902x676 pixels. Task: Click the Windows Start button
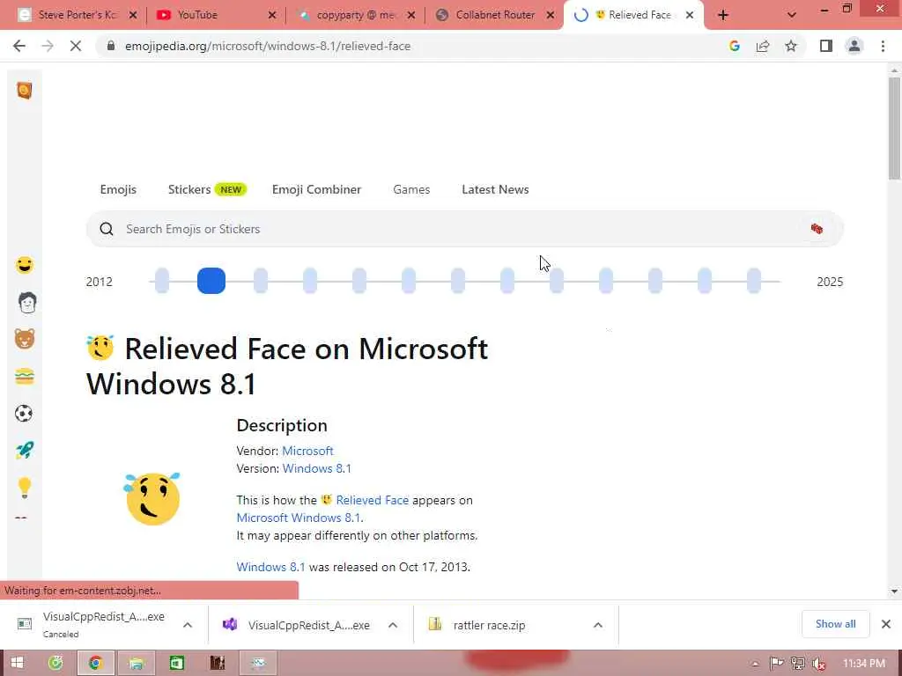tap(17, 664)
